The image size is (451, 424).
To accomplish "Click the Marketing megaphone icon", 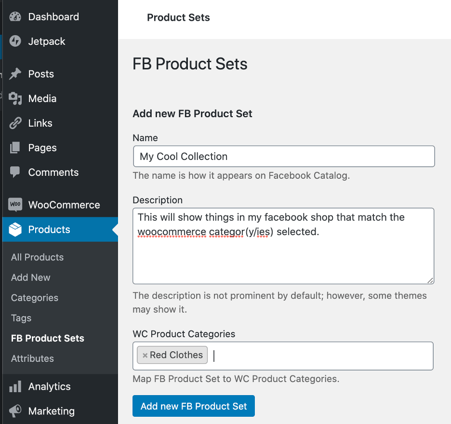I will [14, 411].
